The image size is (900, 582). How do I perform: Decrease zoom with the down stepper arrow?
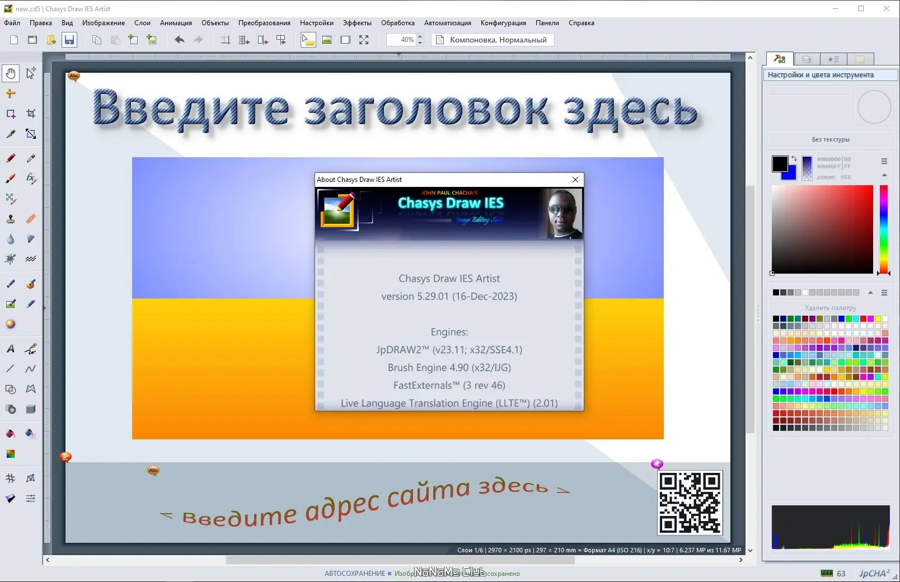(x=420, y=43)
